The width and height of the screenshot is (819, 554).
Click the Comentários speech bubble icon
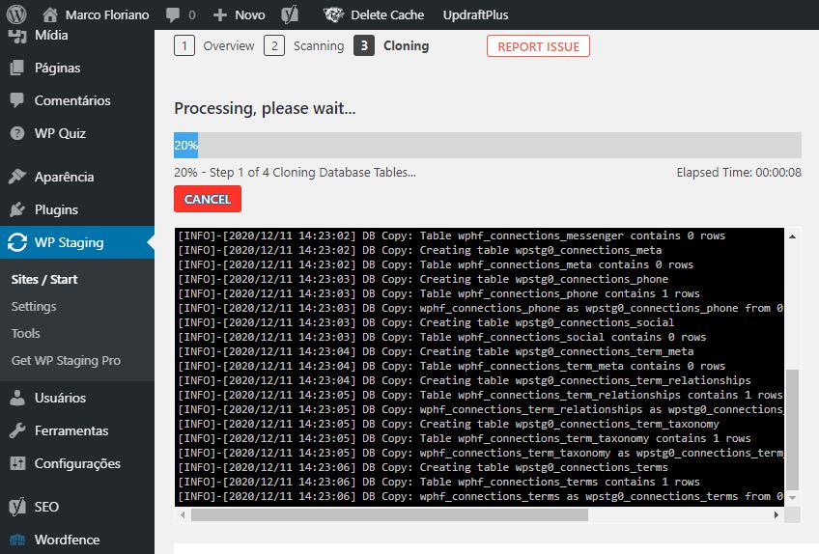(17, 100)
